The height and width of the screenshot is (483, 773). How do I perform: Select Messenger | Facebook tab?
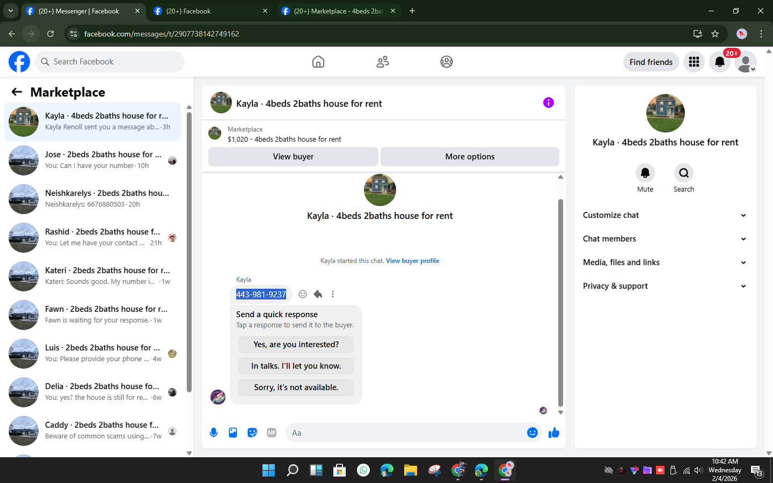tap(83, 11)
